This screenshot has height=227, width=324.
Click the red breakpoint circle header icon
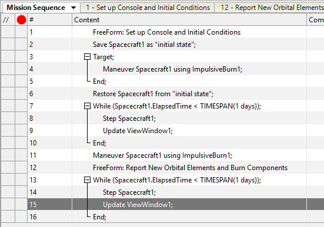pyautogui.click(x=21, y=20)
